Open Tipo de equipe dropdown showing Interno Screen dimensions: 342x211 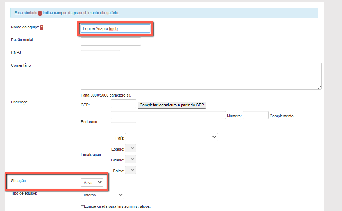click(103, 195)
